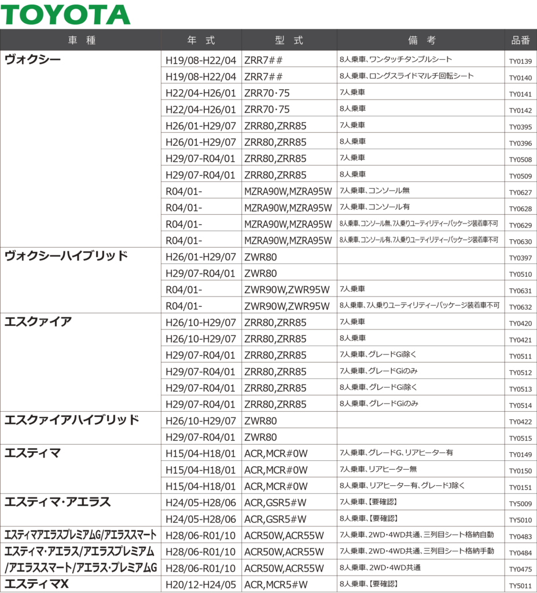The image size is (537, 593).
Task: Click the 備考 column header
Action: click(x=421, y=40)
